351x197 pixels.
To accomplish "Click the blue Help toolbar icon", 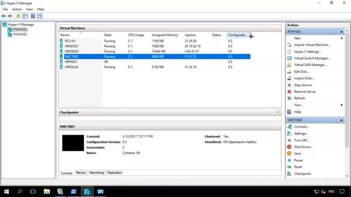I will click(x=33, y=16).
